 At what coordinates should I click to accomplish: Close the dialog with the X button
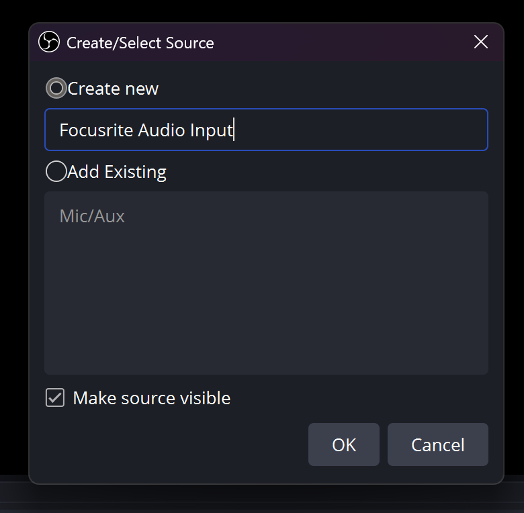coord(481,42)
